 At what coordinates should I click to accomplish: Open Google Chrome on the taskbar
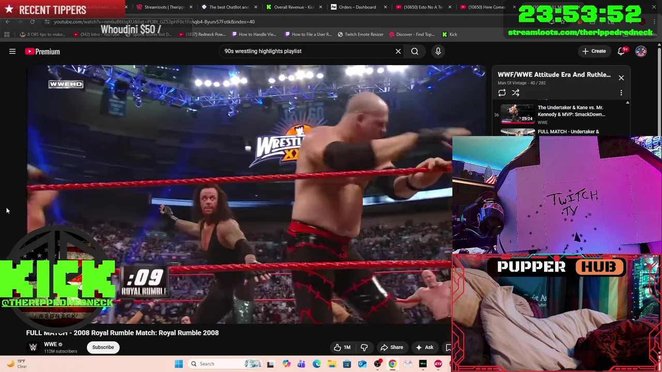click(x=393, y=364)
